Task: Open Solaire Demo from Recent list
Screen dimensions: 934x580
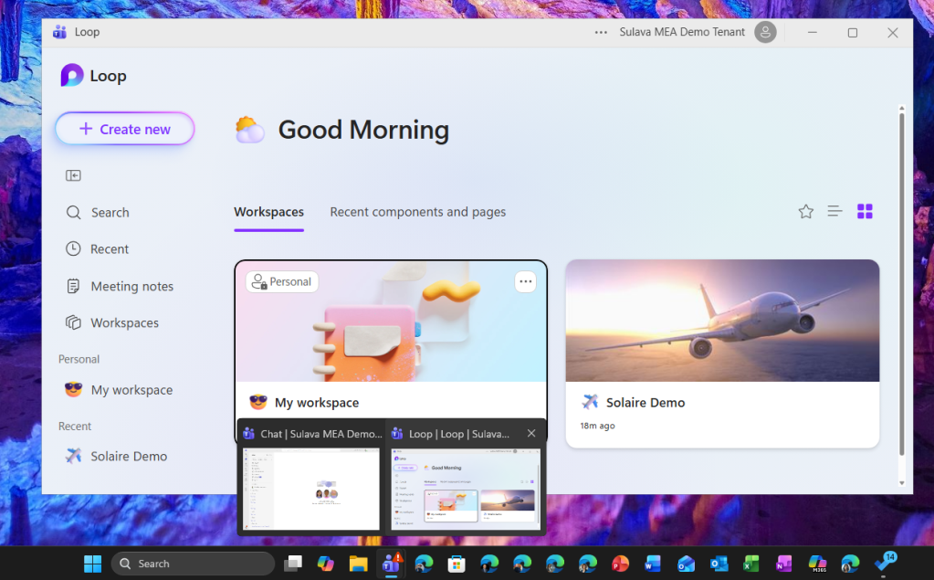Action: [128, 456]
